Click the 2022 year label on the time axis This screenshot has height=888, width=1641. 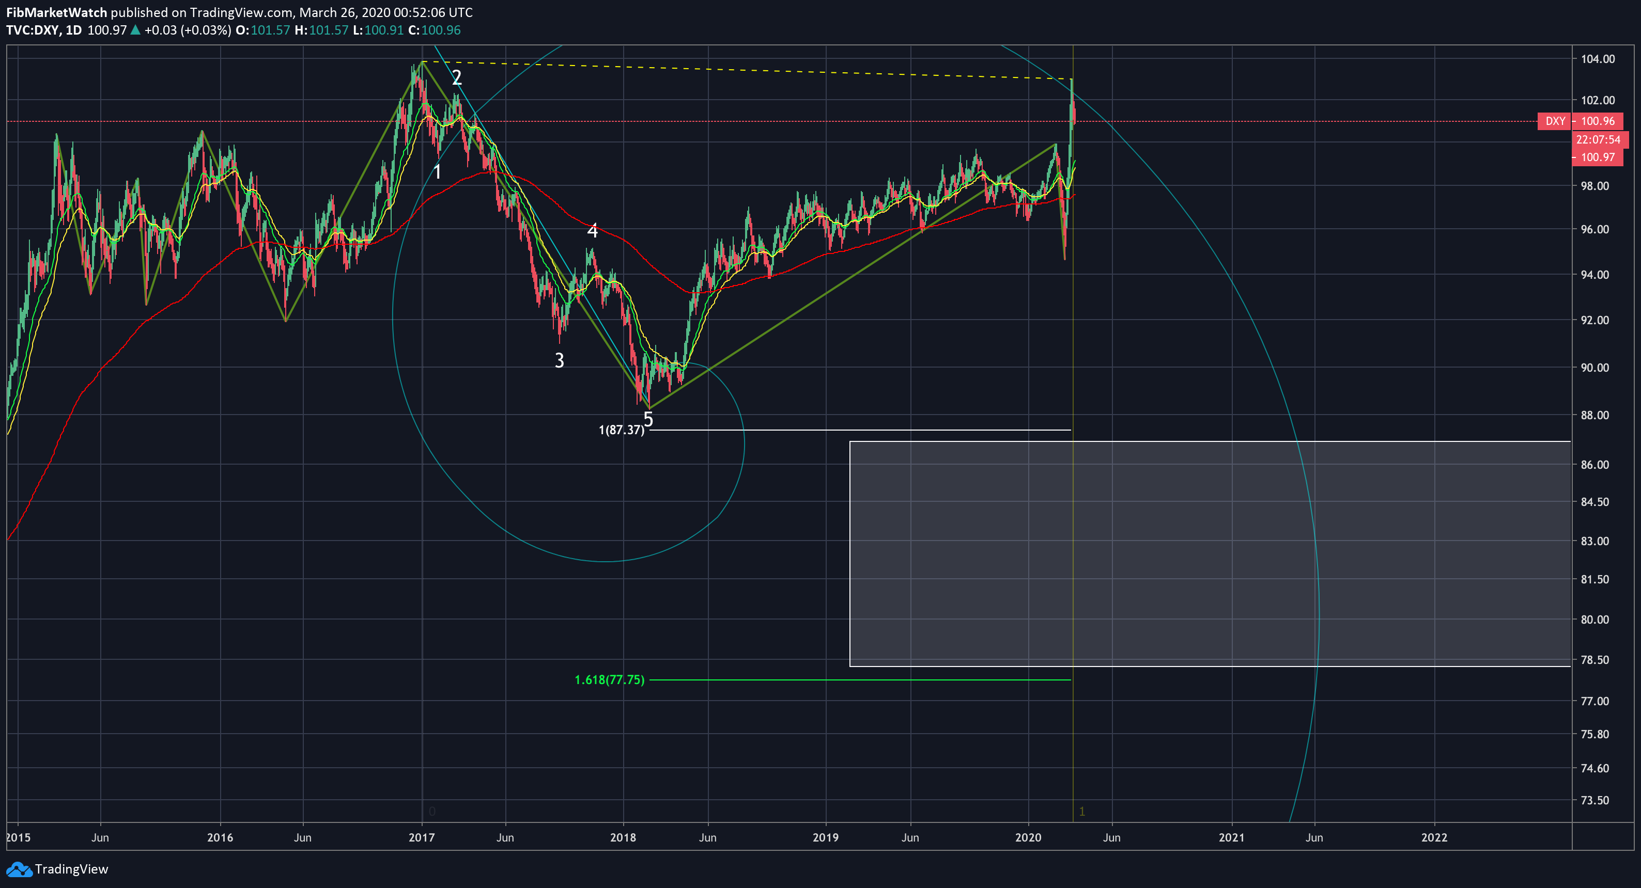coord(1435,837)
